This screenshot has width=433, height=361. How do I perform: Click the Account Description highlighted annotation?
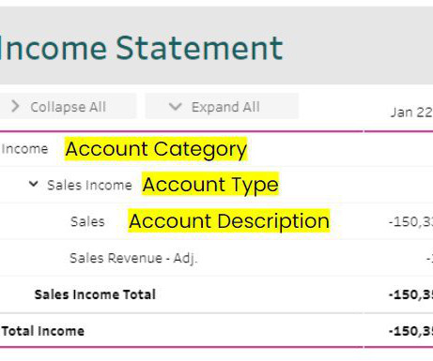point(229,220)
